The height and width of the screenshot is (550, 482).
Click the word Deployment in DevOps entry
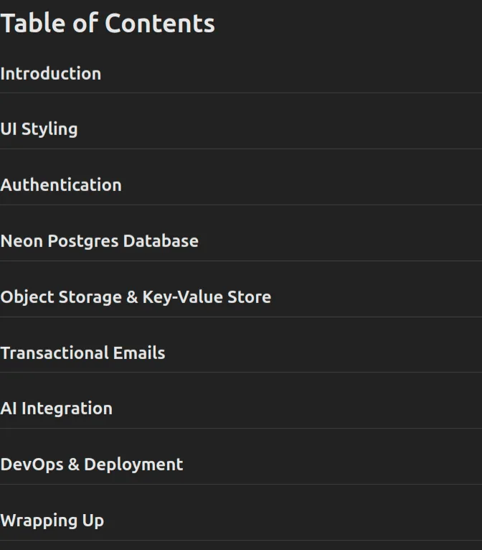point(133,465)
